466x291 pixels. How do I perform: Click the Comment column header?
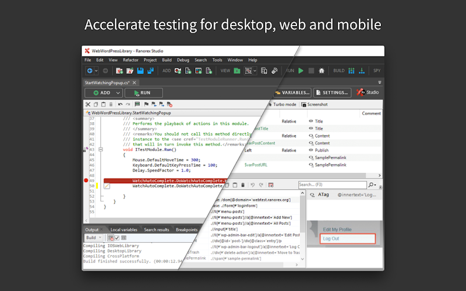tap(371, 113)
